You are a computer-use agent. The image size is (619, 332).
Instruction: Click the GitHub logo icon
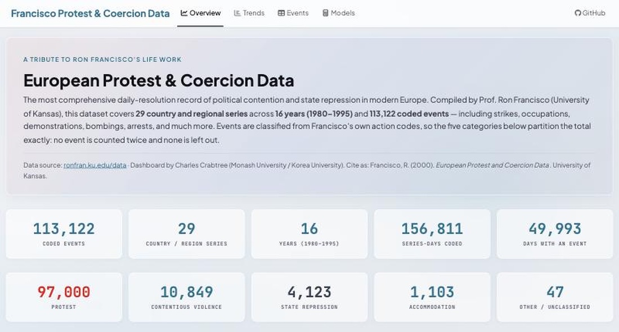577,13
